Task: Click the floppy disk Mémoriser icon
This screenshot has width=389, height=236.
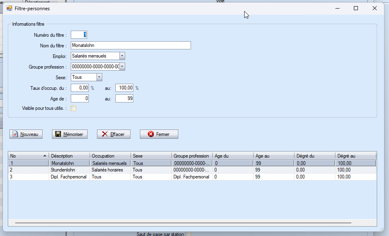Action: pos(58,134)
